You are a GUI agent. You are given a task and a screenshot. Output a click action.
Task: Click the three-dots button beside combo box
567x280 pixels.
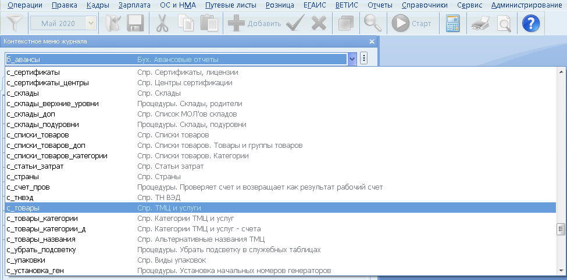click(x=364, y=59)
